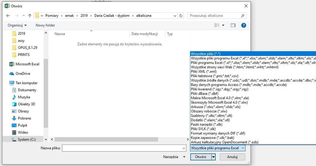Screen dimensions: 316x166
Task: Open the Pulpit folder
Action: 19,125
